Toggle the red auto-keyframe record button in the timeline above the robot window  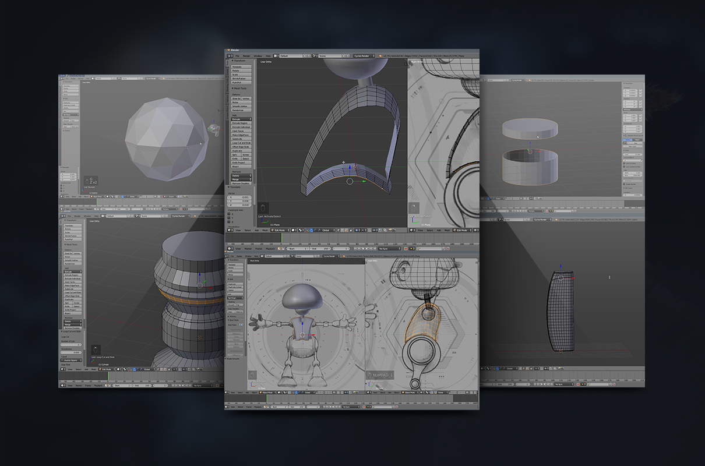(406, 248)
